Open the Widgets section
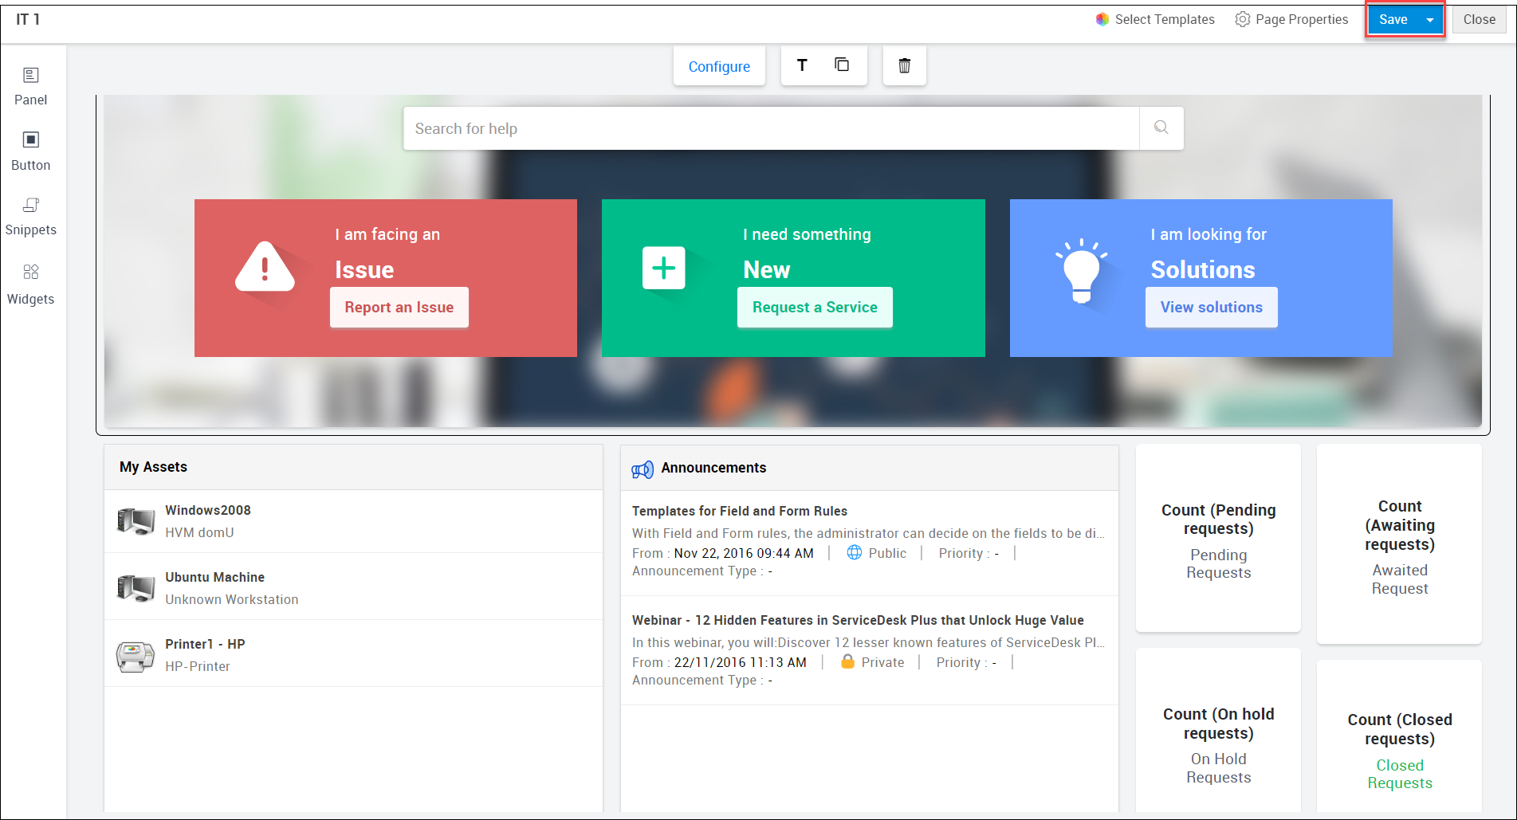Viewport: 1517px width, 820px height. [x=30, y=284]
